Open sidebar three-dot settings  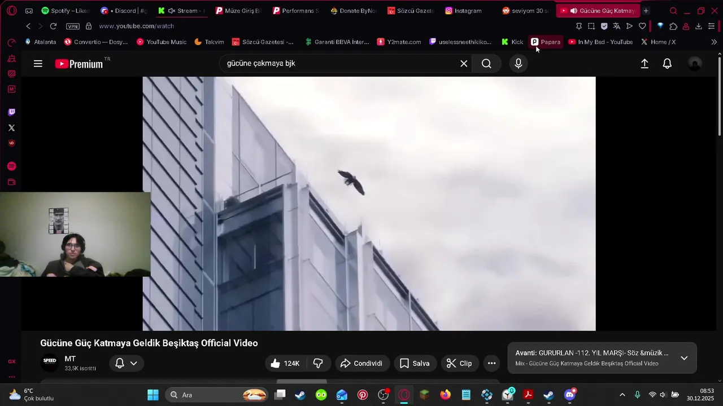click(x=11, y=377)
